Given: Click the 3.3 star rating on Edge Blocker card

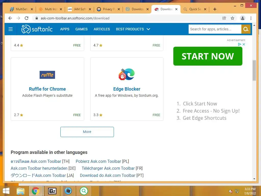Looking at the screenshot, I should click(x=98, y=115).
